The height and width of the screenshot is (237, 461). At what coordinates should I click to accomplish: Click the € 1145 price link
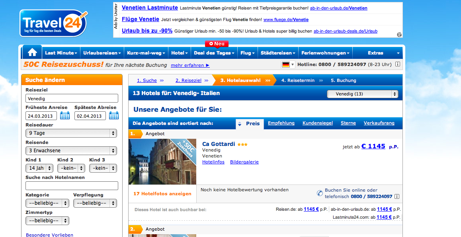[373, 146]
